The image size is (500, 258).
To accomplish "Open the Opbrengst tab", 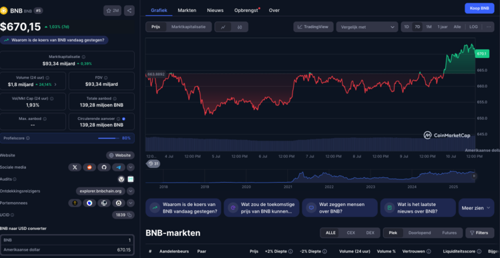I will (246, 10).
